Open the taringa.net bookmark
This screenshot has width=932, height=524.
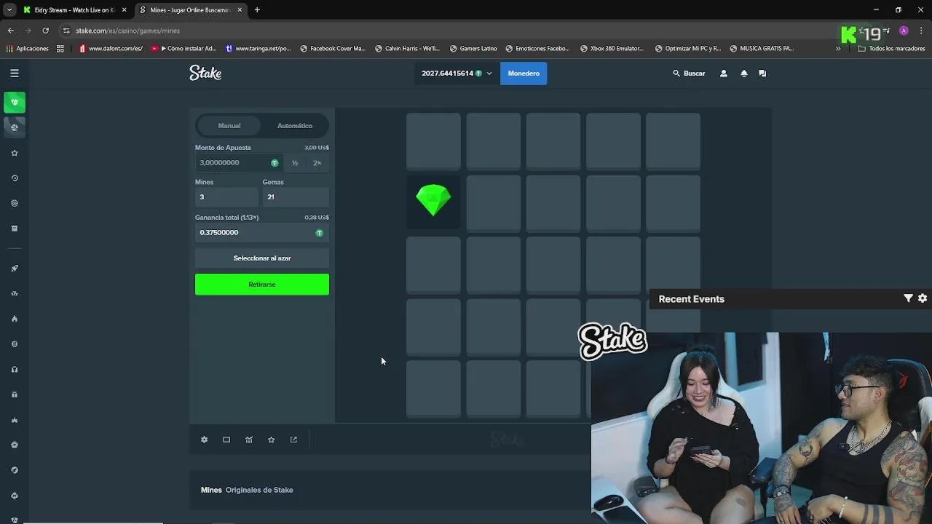pyautogui.click(x=258, y=49)
